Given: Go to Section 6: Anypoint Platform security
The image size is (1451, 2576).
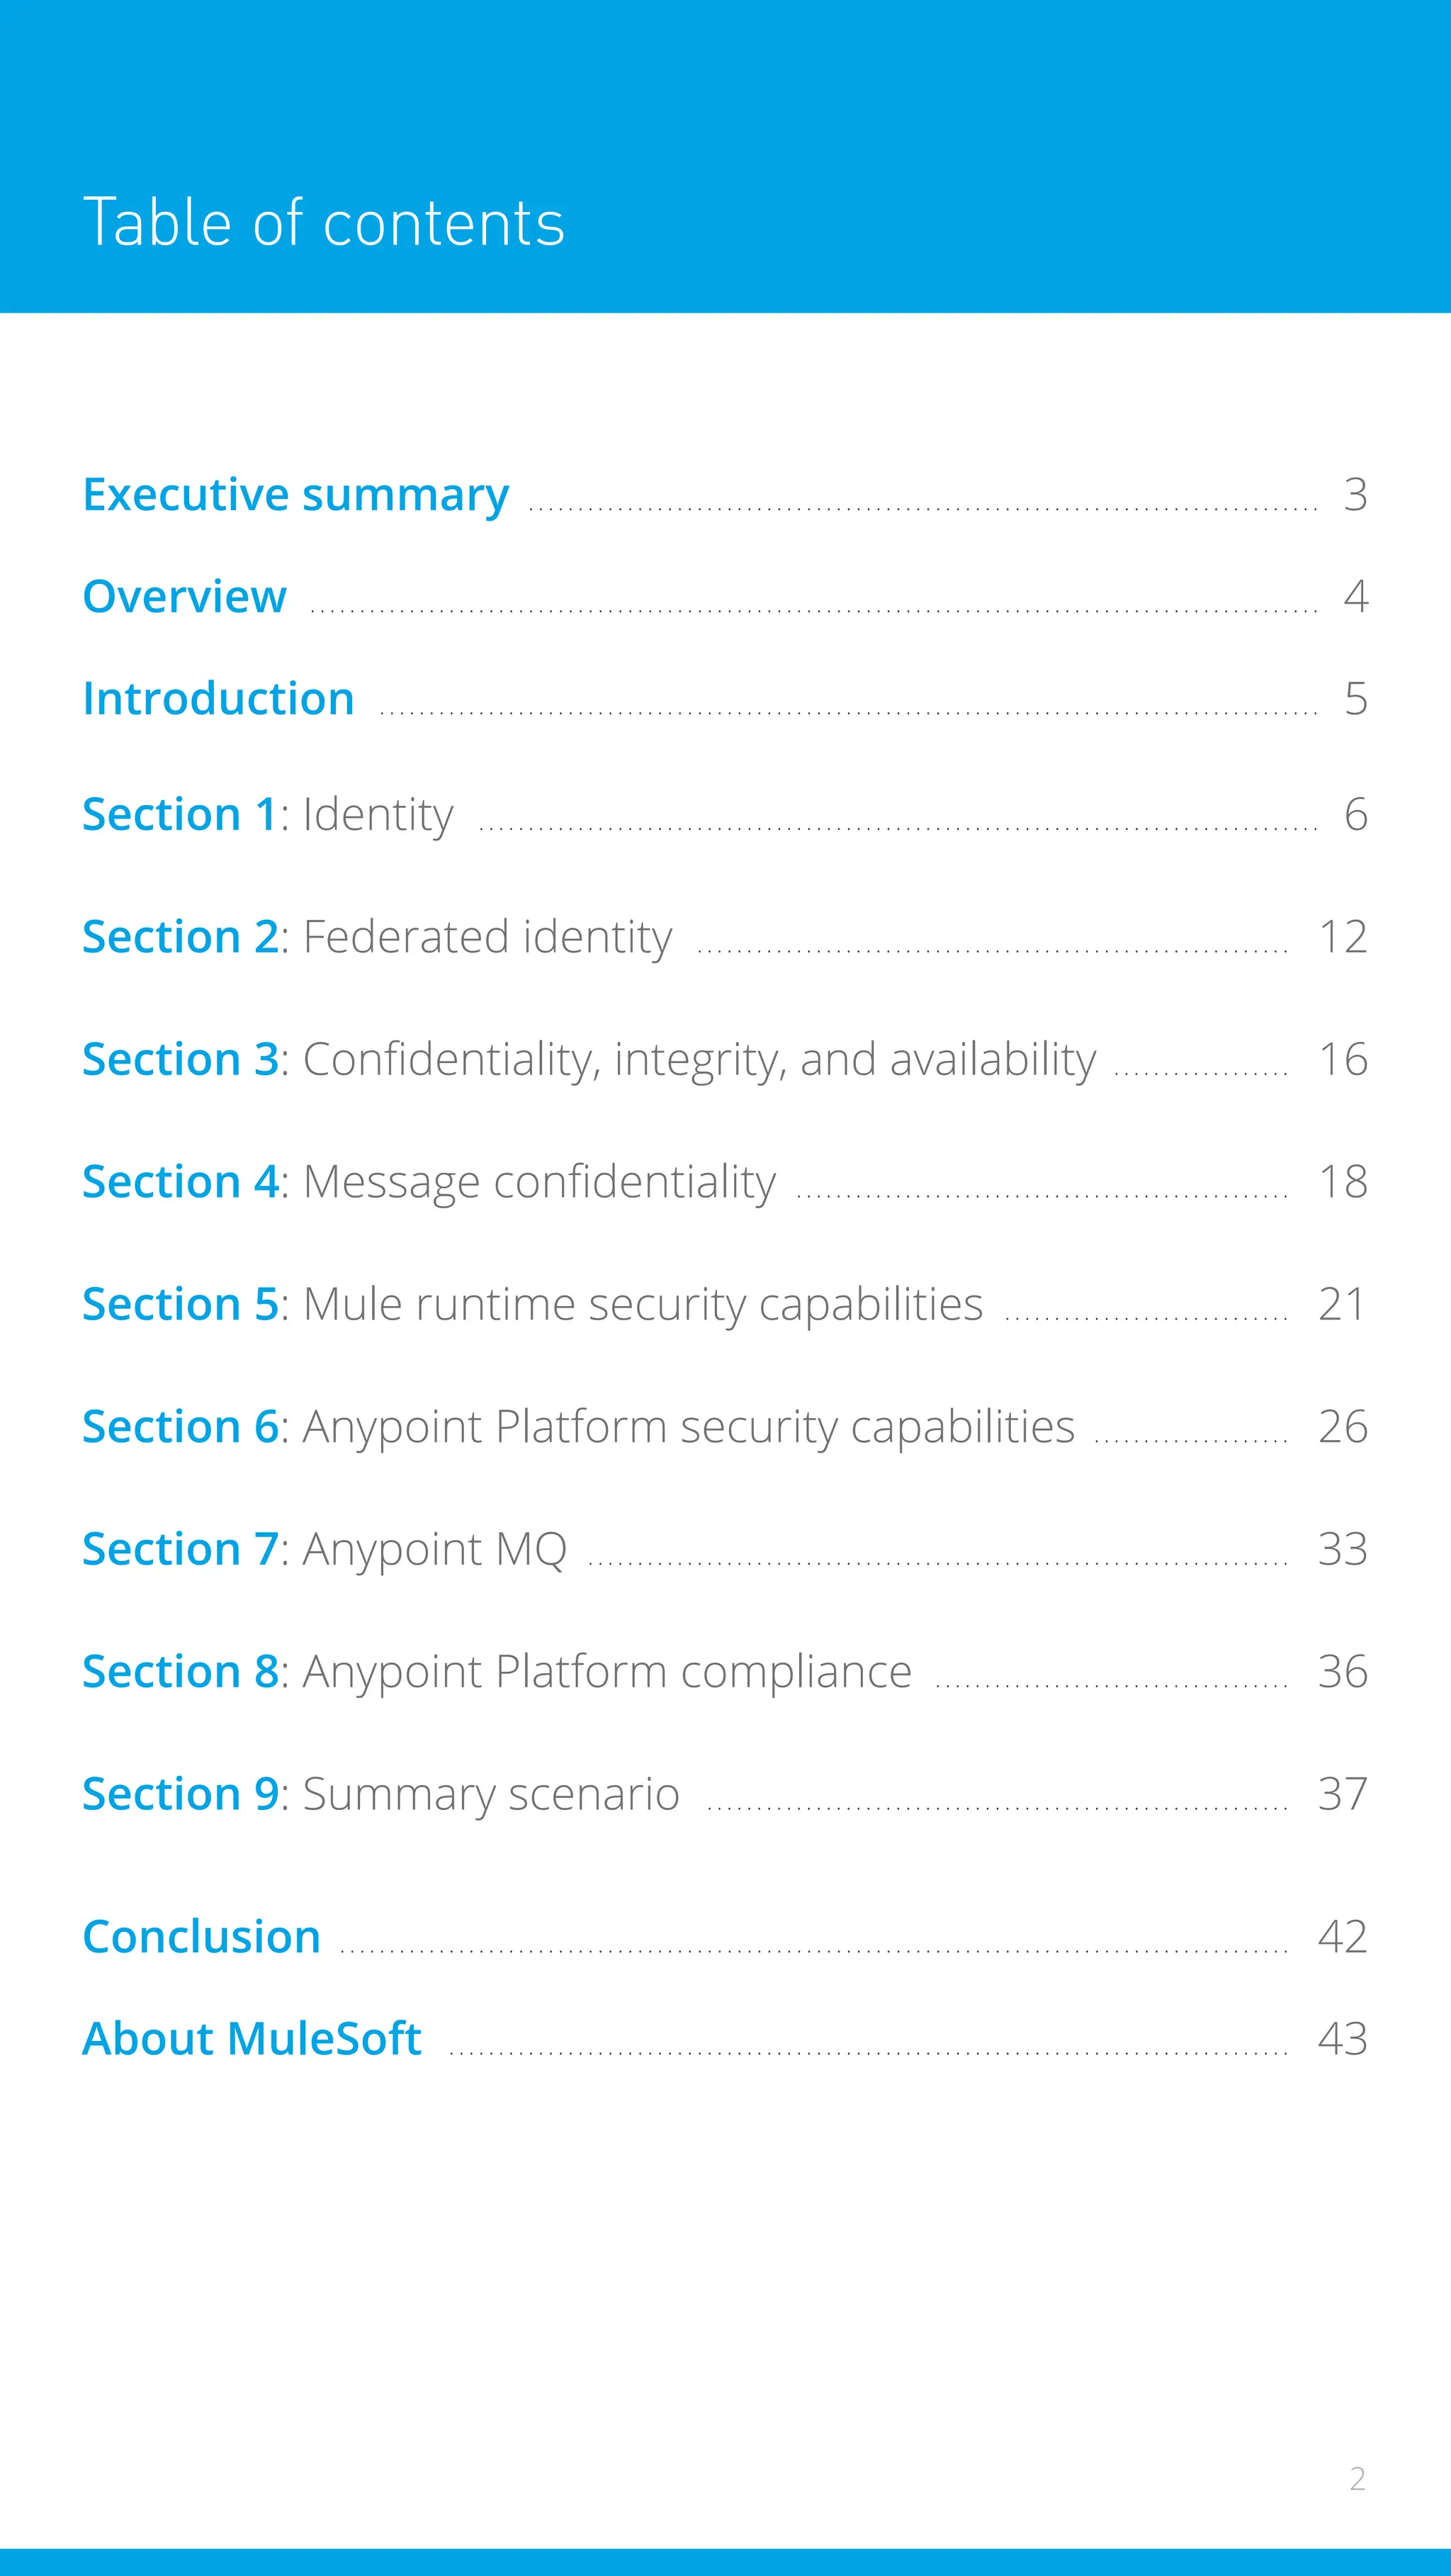Looking at the screenshot, I should (579, 1427).
